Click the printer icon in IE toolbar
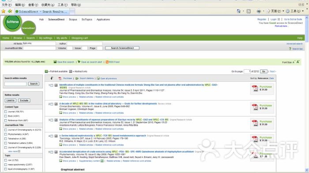 click(x=259, y=11)
